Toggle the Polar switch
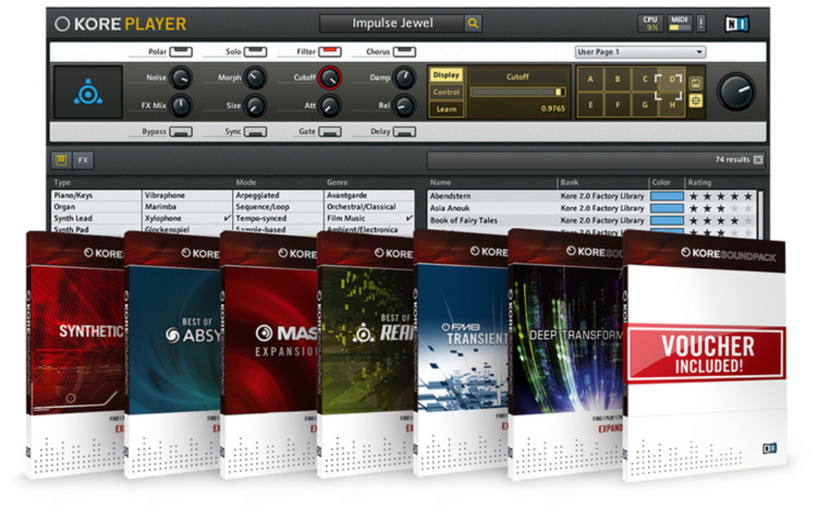The height and width of the screenshot is (507, 817). (181, 52)
